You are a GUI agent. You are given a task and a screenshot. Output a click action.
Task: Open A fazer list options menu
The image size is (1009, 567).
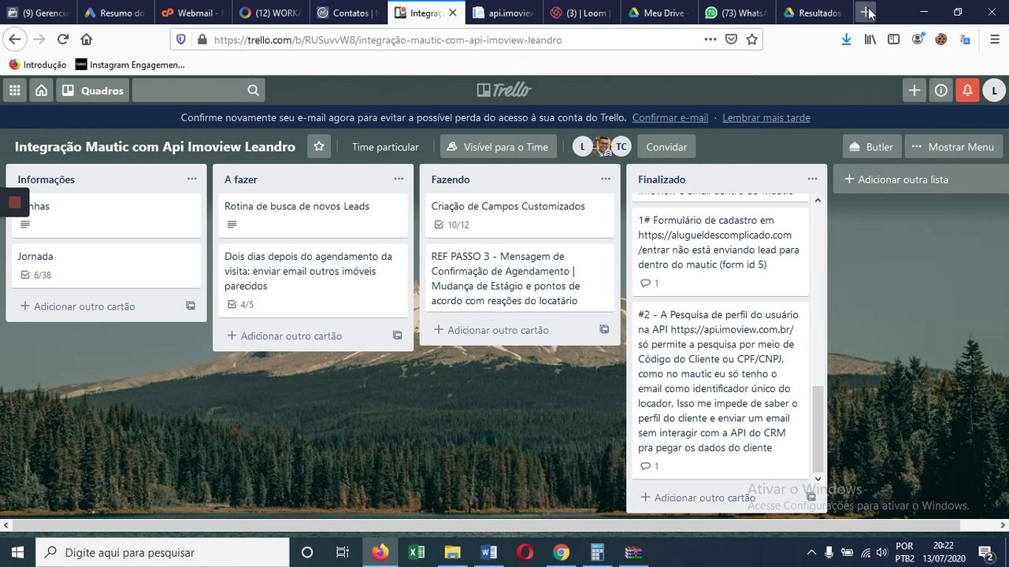tap(399, 179)
